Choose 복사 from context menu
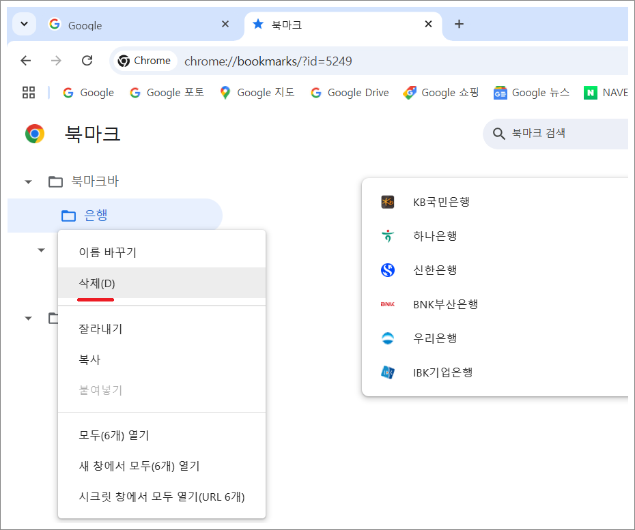 [x=162, y=359]
